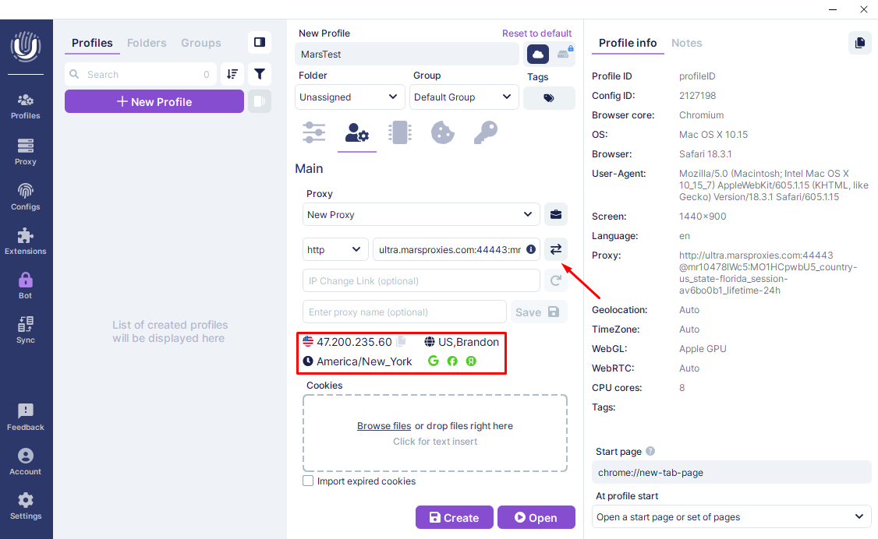The height and width of the screenshot is (539, 878).
Task: Click the check proxy arrows icon
Action: 555,249
